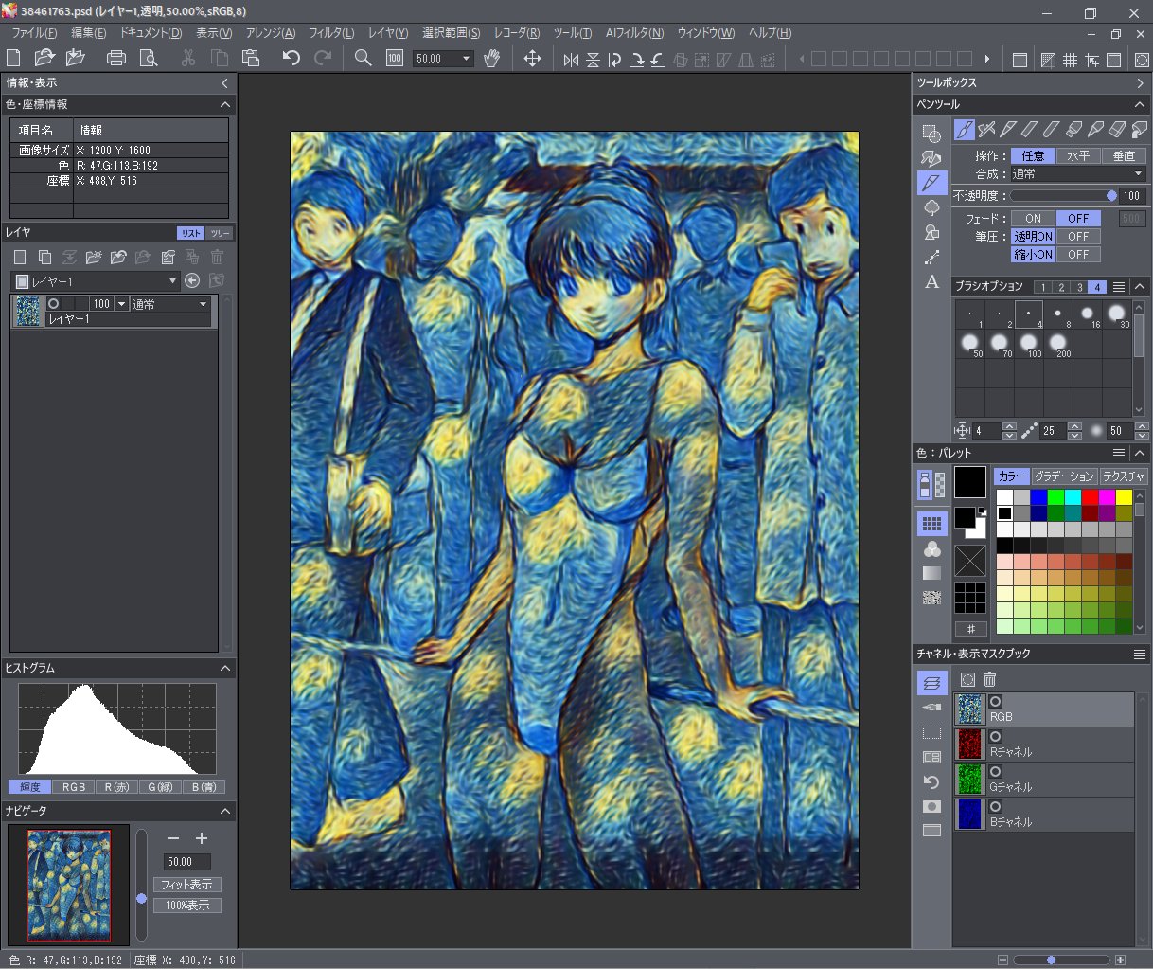Select 水平 operation mode
The height and width of the screenshot is (969, 1153).
(x=1078, y=155)
